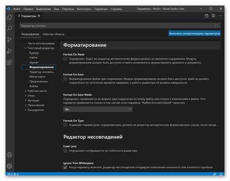This screenshot has width=230, height=181.
Task: Click the Format On Save Mode setting title
Action: 78,95
